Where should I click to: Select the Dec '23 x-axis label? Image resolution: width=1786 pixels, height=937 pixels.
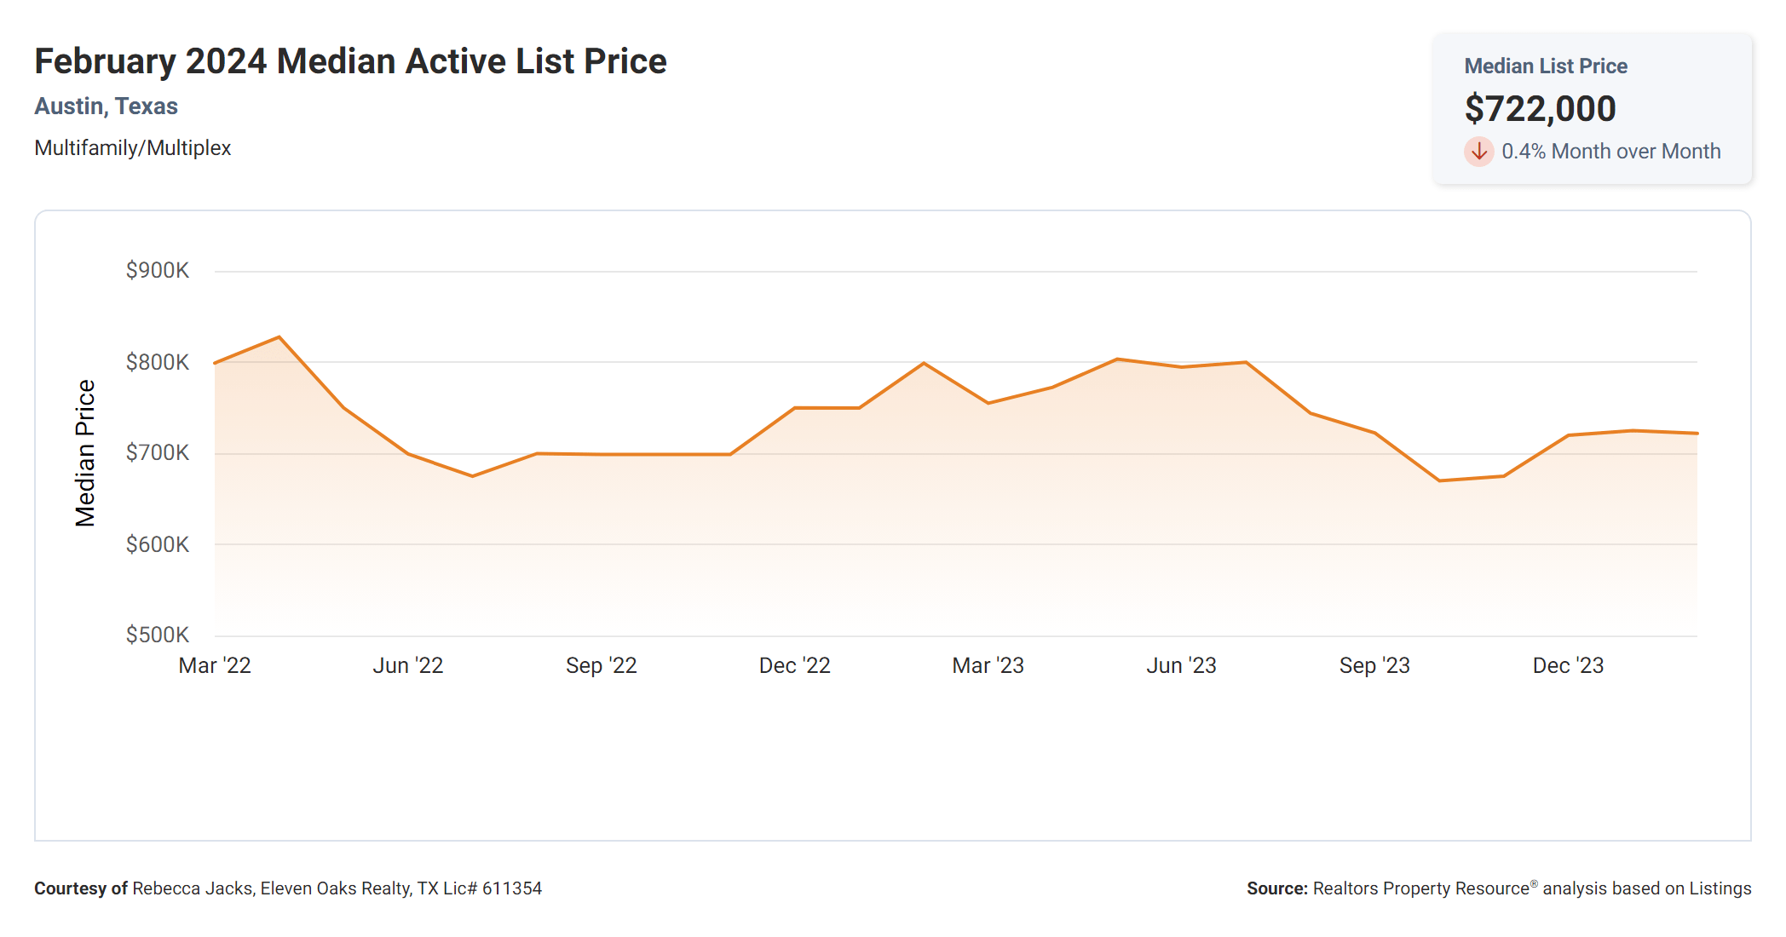point(1568,665)
